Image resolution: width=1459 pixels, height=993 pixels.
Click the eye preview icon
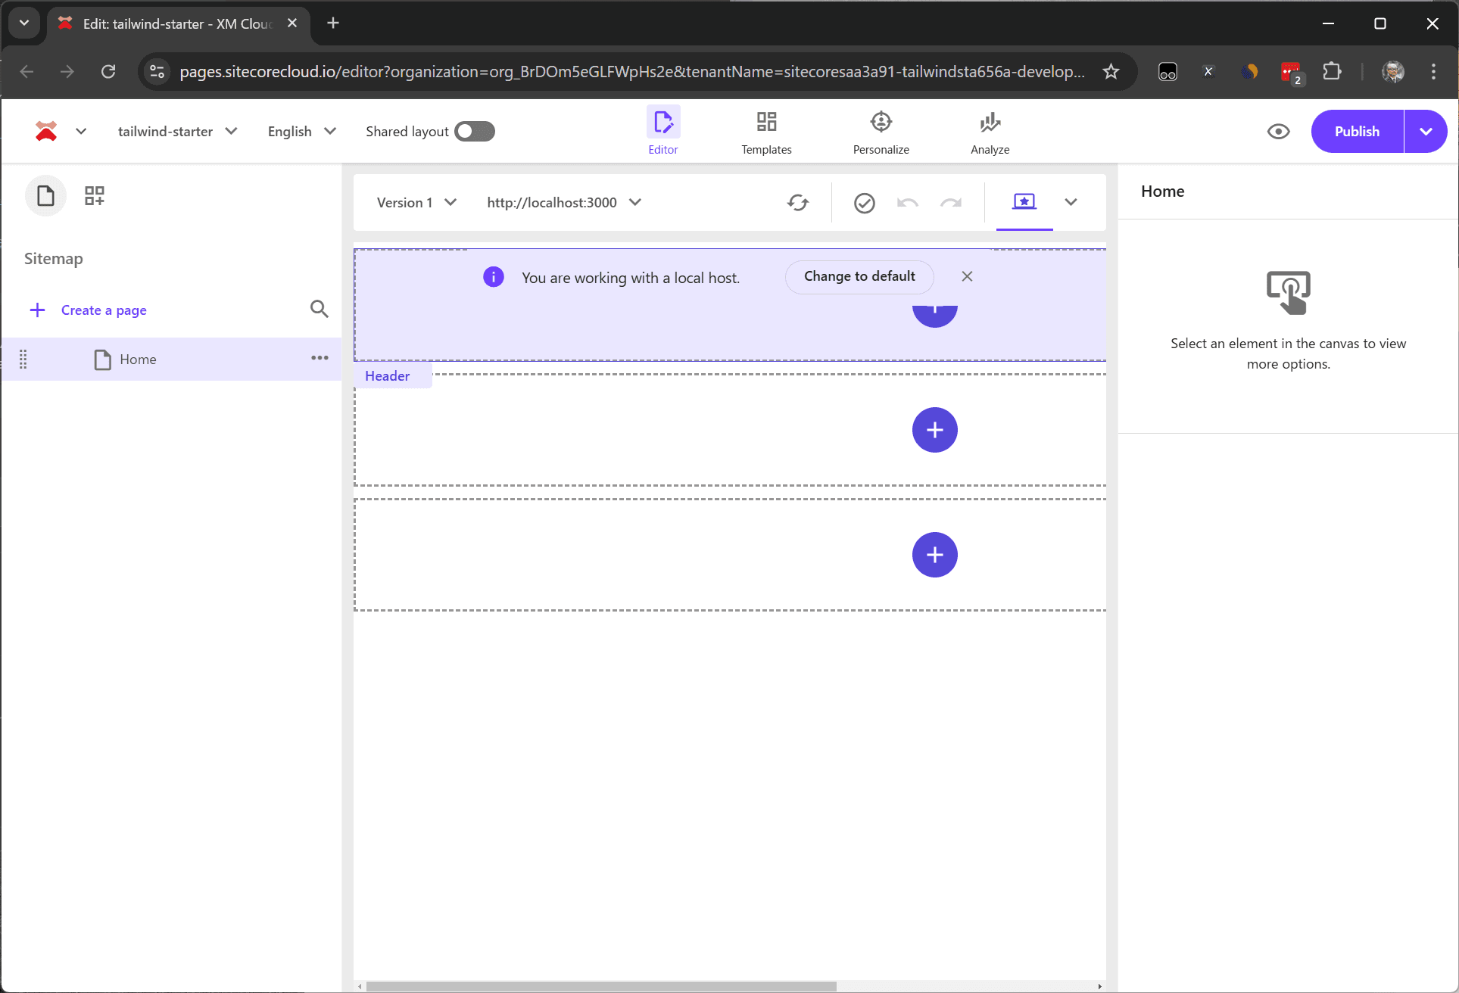click(1278, 132)
